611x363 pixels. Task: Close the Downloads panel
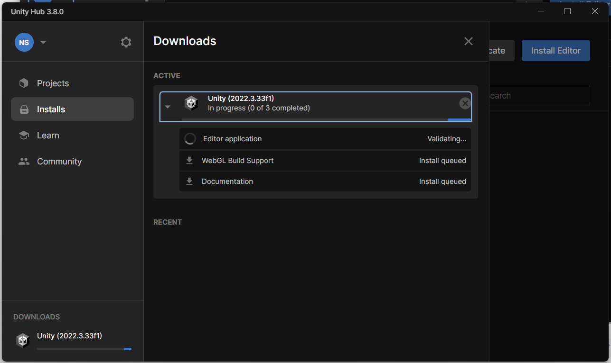point(469,41)
